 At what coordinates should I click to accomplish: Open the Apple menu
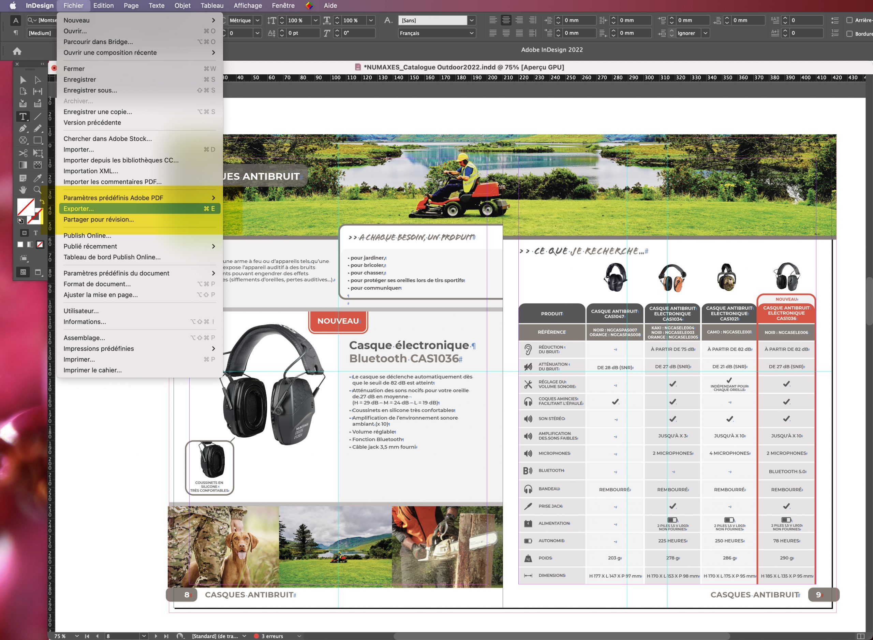coord(13,5)
